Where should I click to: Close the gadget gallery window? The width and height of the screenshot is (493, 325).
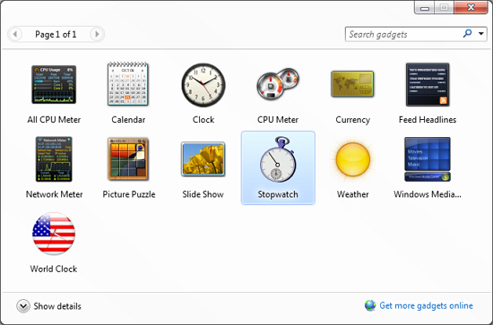pyautogui.click(x=471, y=7)
